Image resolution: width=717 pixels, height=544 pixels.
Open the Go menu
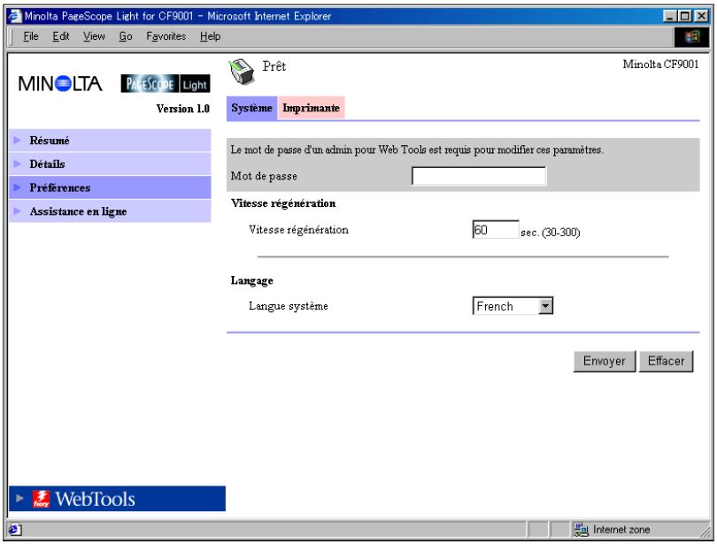coord(126,36)
